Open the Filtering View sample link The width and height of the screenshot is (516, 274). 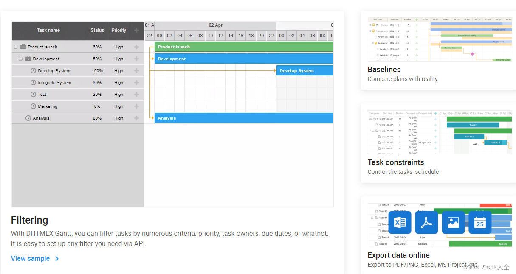[30, 258]
